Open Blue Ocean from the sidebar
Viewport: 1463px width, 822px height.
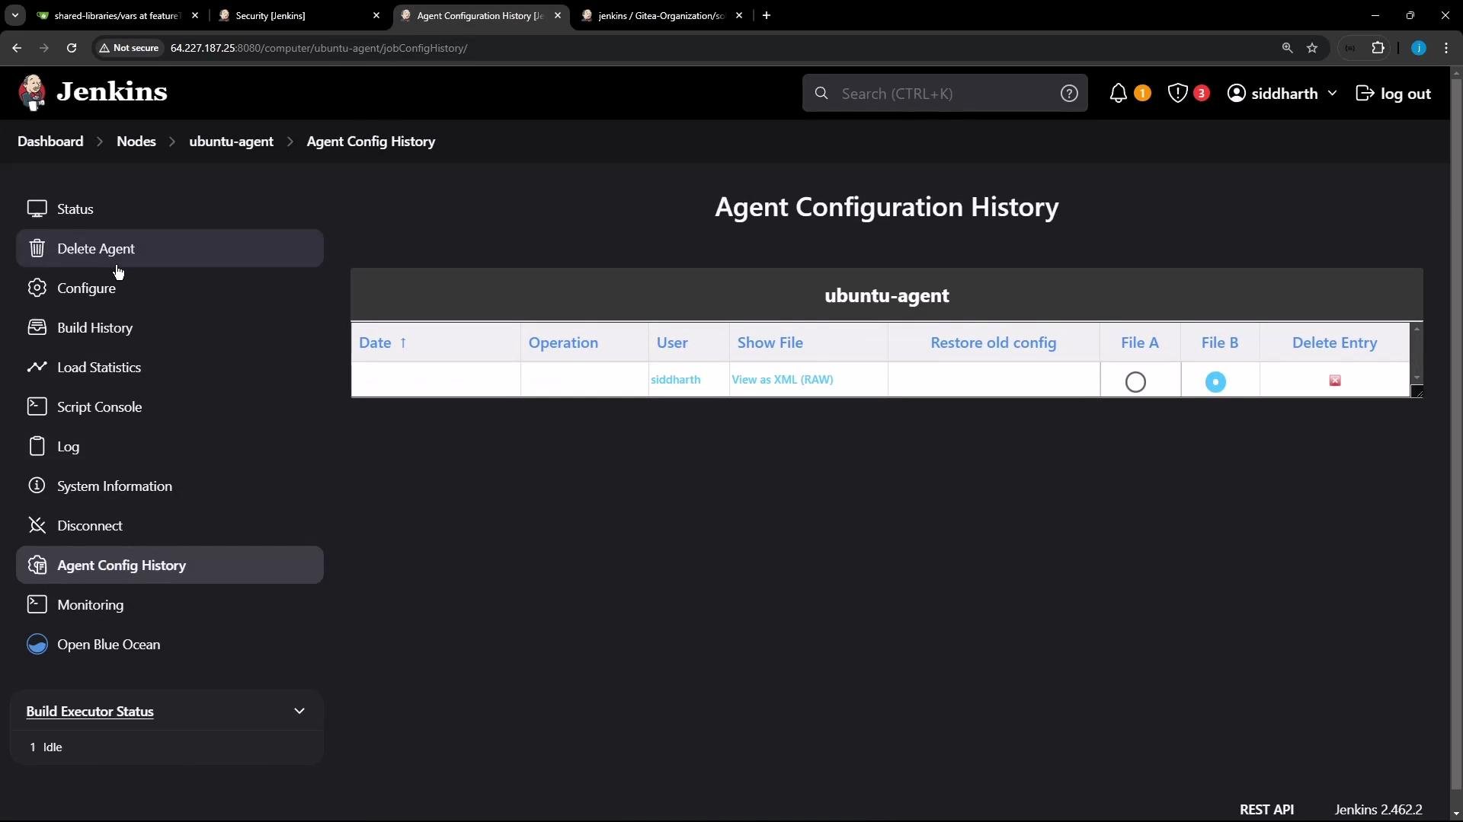(x=169, y=644)
